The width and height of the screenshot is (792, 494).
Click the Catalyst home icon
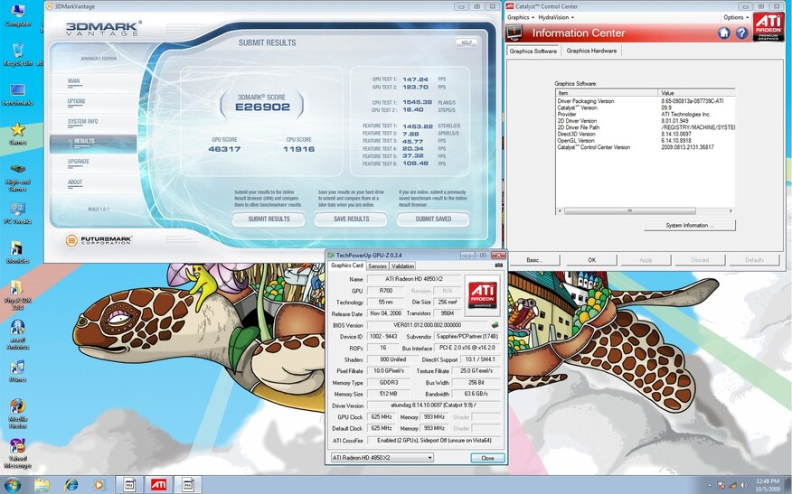point(724,33)
